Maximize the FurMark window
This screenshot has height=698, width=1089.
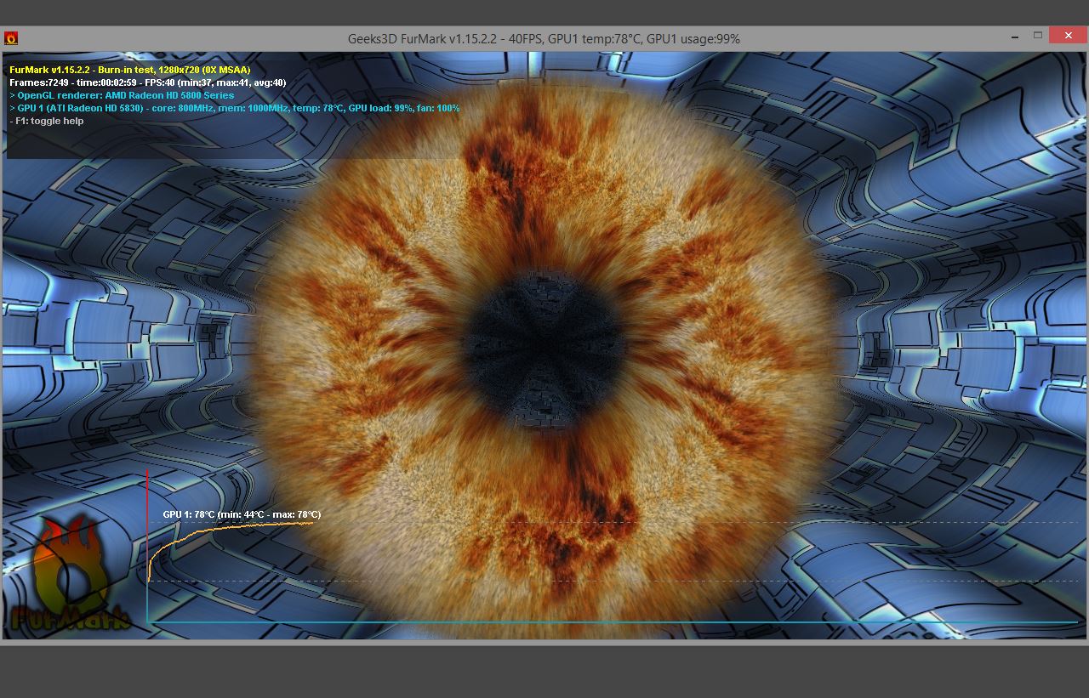[x=1038, y=36]
